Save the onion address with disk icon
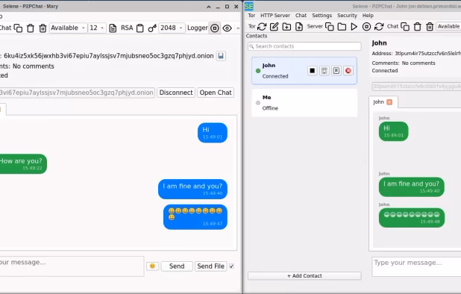Viewport: 461px width, 294px height. [x=221, y=56]
